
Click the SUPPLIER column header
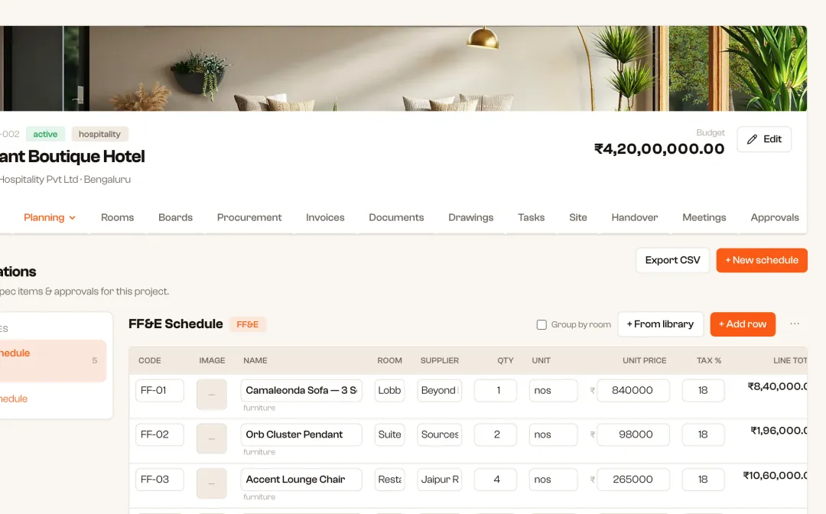439,361
